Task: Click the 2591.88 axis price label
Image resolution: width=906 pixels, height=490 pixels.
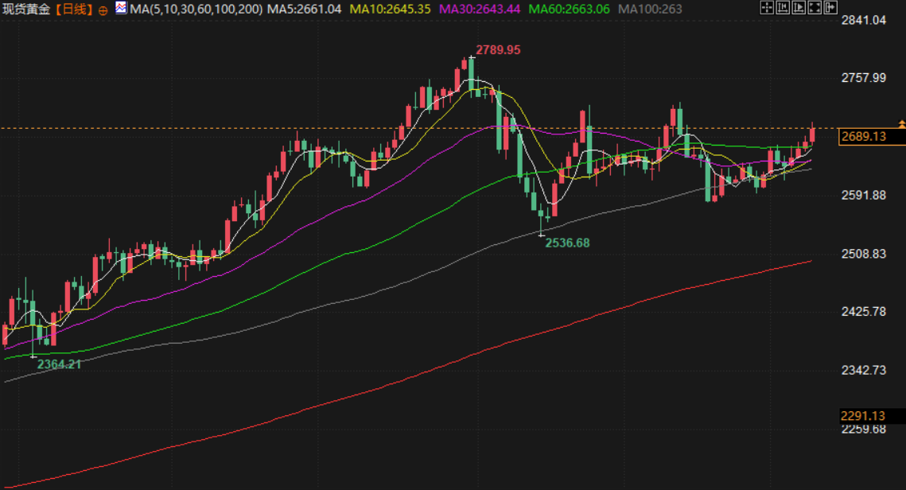Action: [x=864, y=196]
